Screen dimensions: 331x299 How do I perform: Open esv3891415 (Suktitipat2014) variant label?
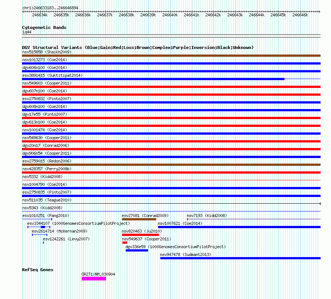52,75
